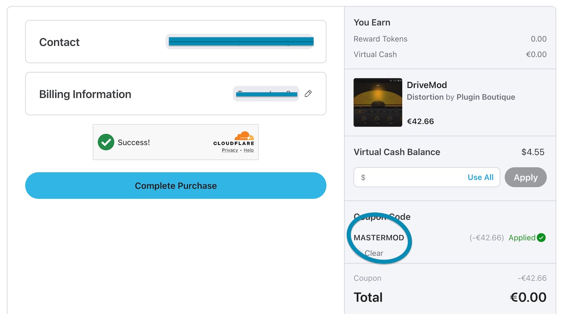Image resolution: width=562 pixels, height=314 pixels.
Task: Open the Cloudflare Privacy link
Action: (230, 150)
